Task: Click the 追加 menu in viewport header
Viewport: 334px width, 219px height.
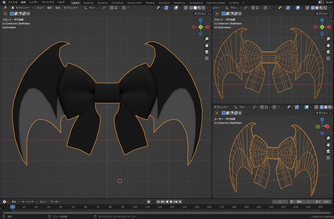Action: pos(57,8)
